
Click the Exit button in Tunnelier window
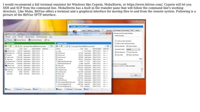(x=136, y=75)
